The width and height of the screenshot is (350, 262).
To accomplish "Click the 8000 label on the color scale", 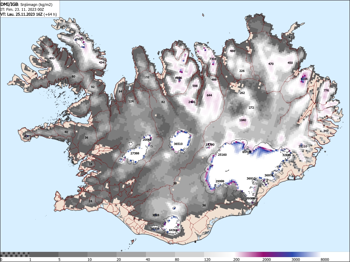I will pyautogui.click(x=325, y=259).
